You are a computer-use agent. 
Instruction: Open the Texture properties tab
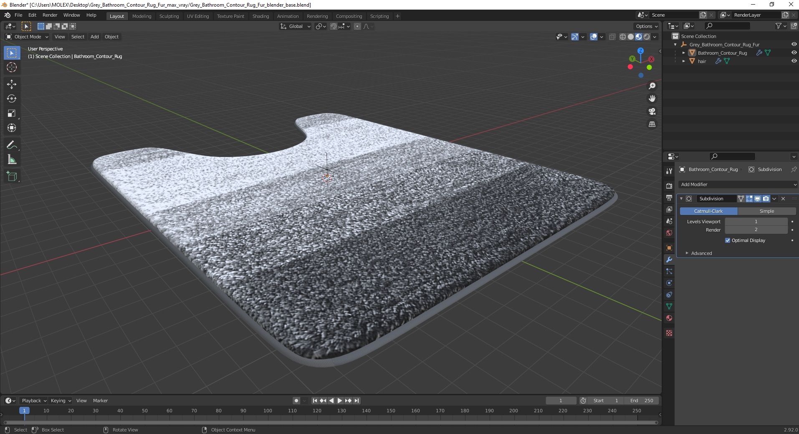point(669,333)
